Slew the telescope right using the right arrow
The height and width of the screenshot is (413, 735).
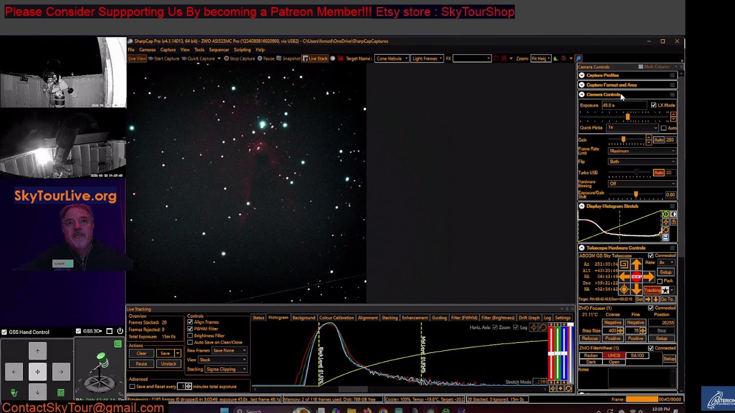[x=649, y=276]
